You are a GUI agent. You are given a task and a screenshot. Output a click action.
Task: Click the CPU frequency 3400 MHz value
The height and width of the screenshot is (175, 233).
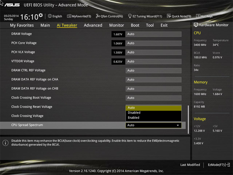click(x=200, y=45)
